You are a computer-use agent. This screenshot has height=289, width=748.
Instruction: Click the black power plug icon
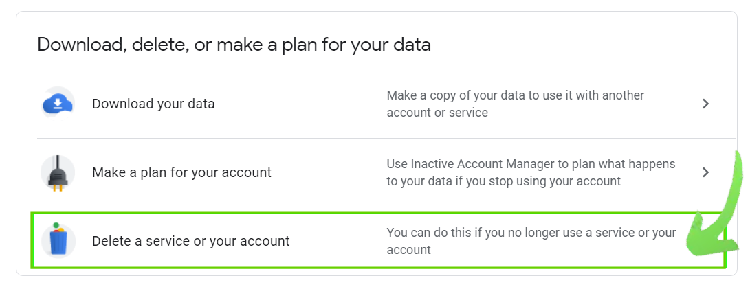click(x=58, y=173)
